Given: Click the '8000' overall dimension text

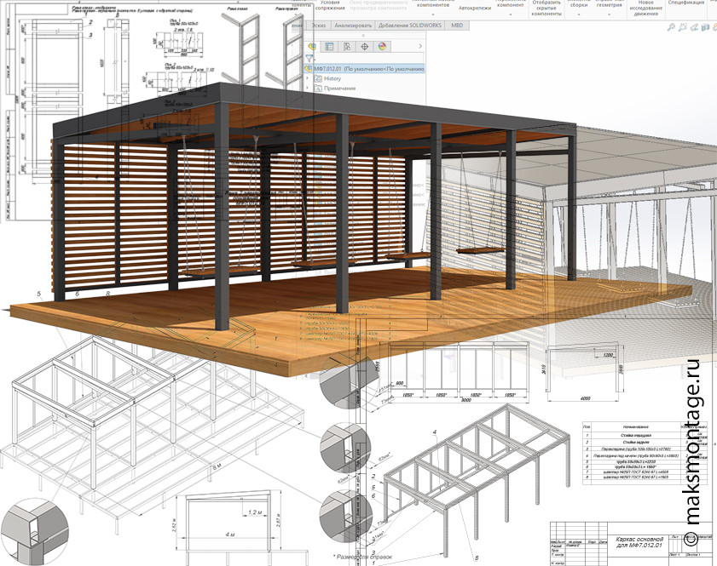Looking at the screenshot, I should pyautogui.click(x=466, y=400).
